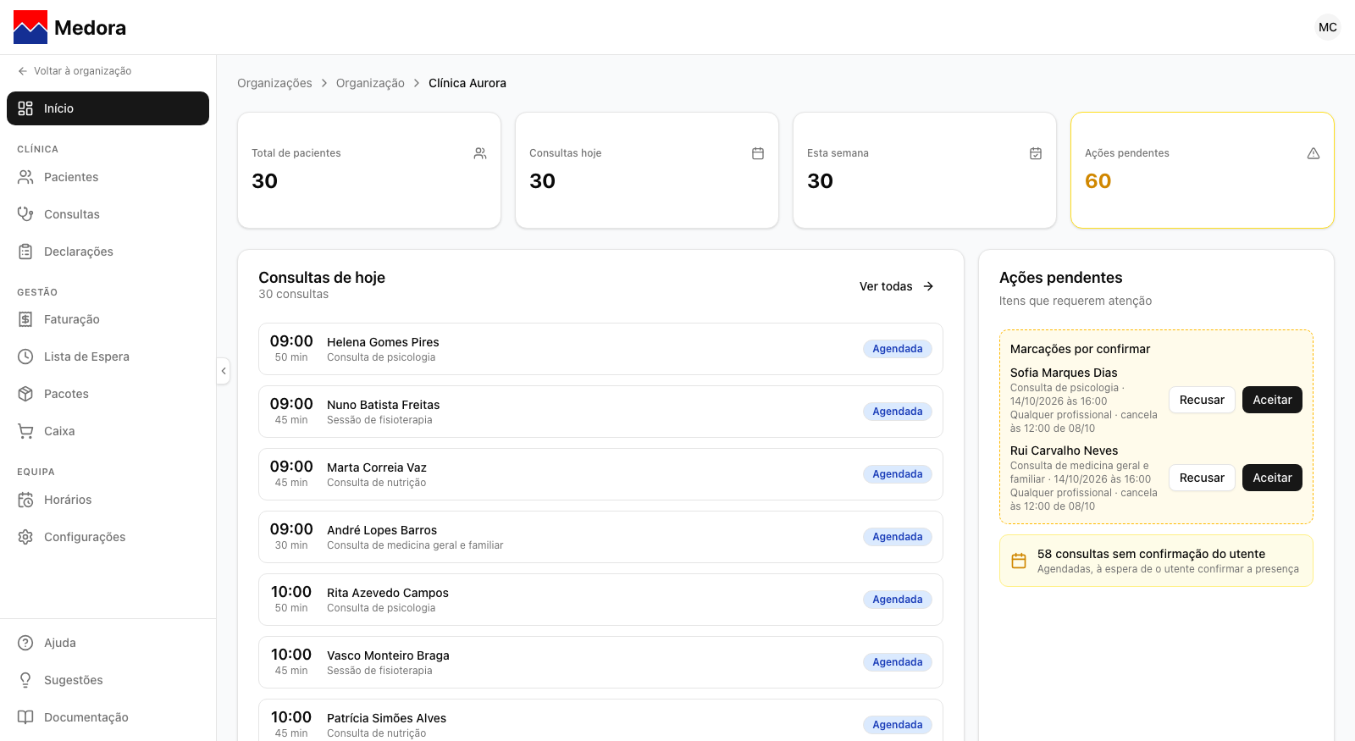The height and width of the screenshot is (741, 1355).
Task: Accept Rui Carvalho Neves's appointment
Action: click(1272, 478)
